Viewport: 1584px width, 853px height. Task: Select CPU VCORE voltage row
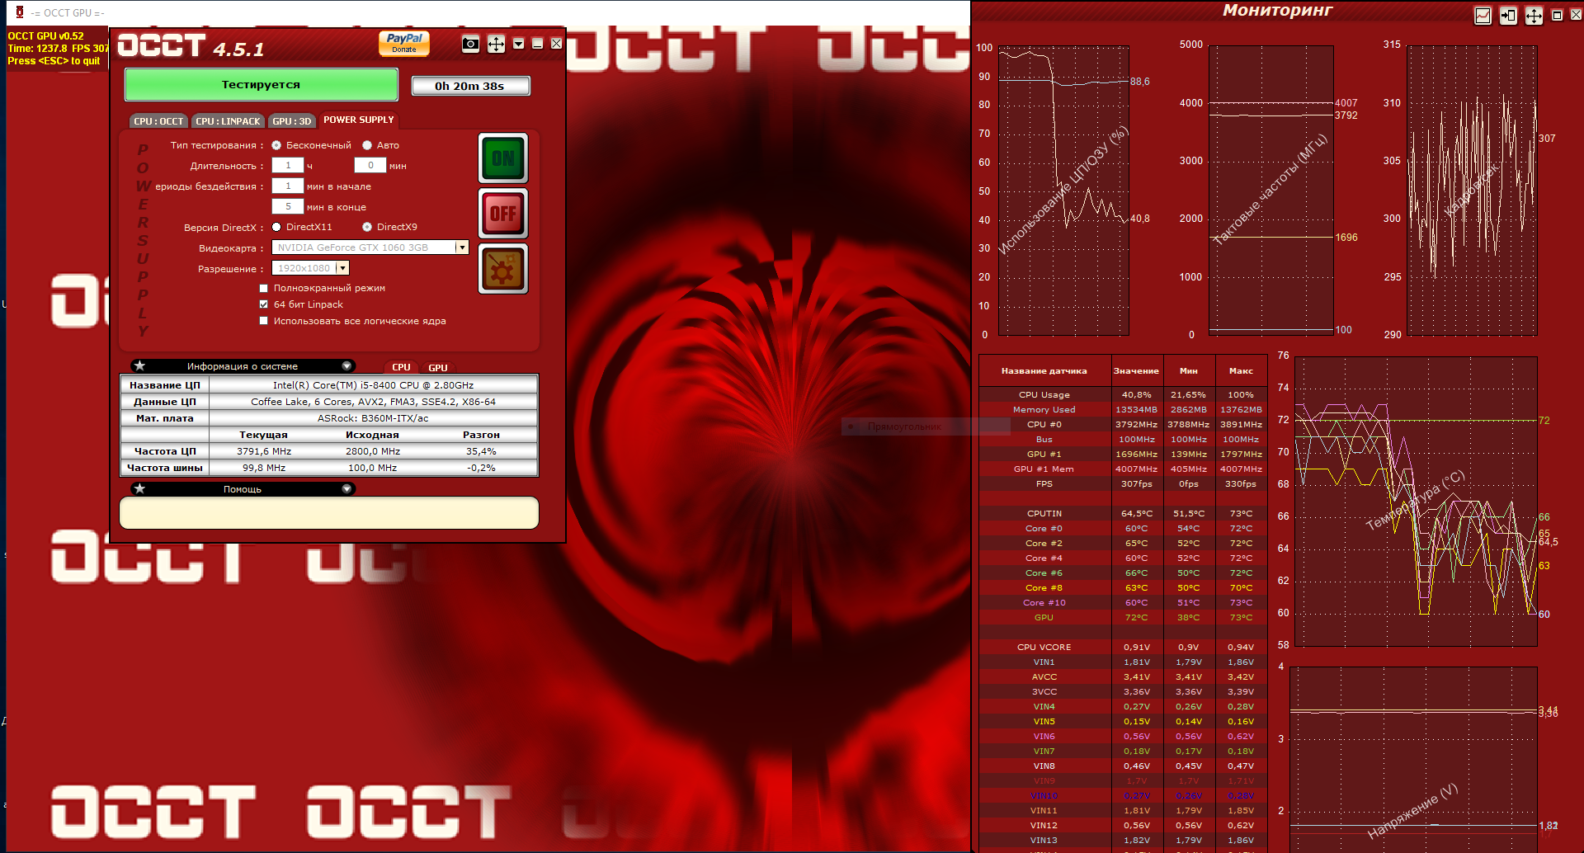(x=1123, y=647)
